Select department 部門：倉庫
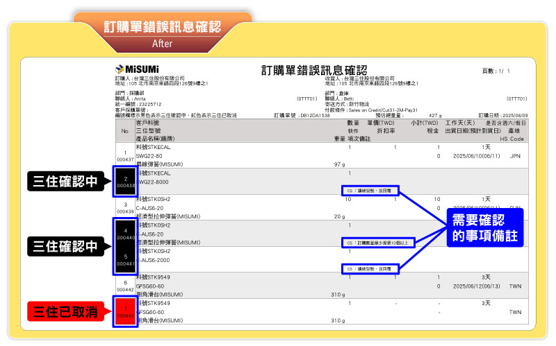This screenshot has width=556, height=346. [x=336, y=93]
